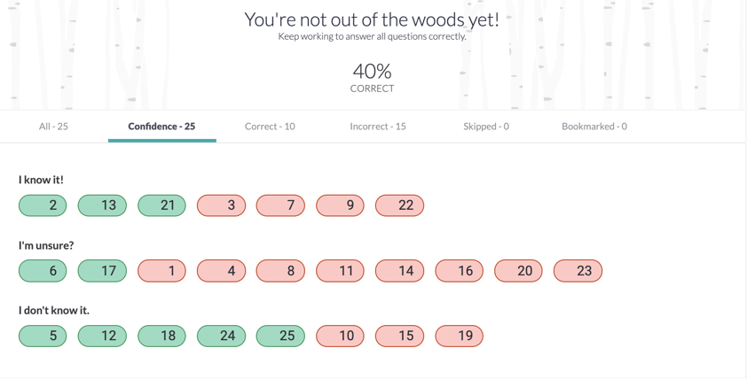Image resolution: width=747 pixels, height=379 pixels.
Task: Select the Incorrect - 15 tab
Action: [378, 127]
